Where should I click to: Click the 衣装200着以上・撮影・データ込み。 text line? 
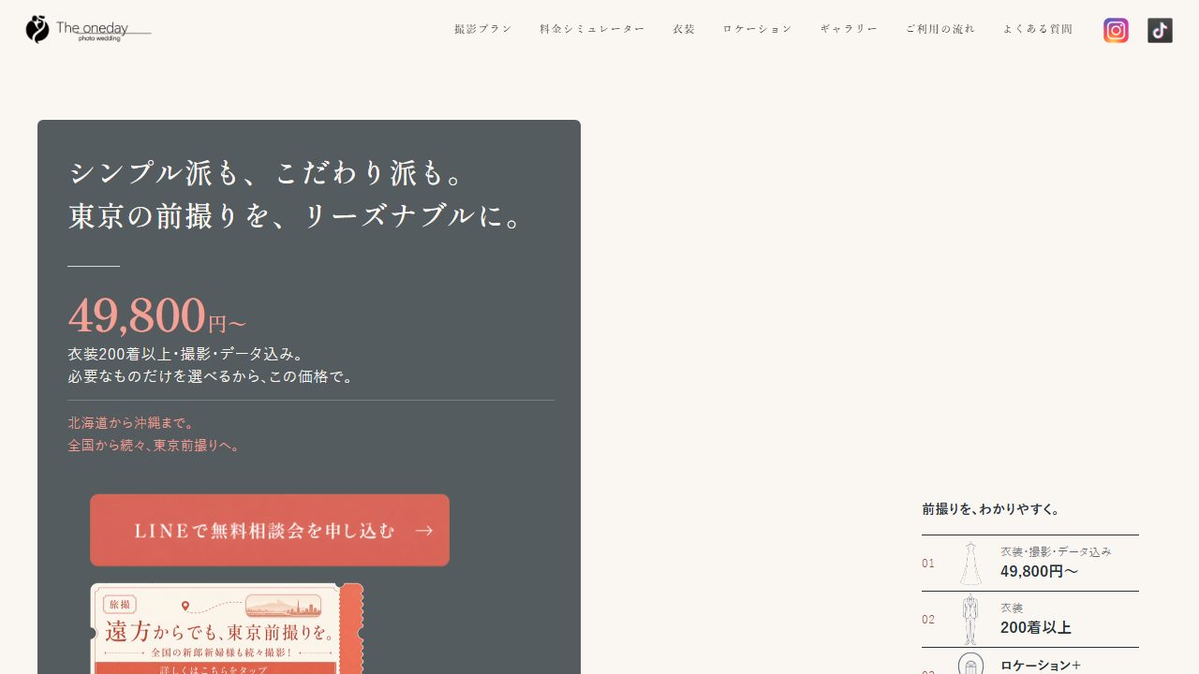[x=186, y=354]
